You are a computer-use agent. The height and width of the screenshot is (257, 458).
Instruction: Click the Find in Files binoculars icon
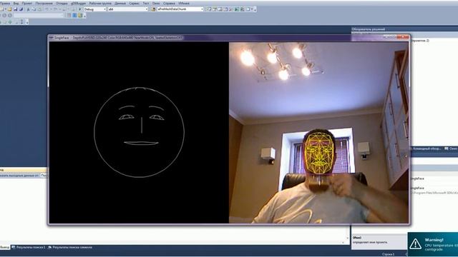click(153, 9)
